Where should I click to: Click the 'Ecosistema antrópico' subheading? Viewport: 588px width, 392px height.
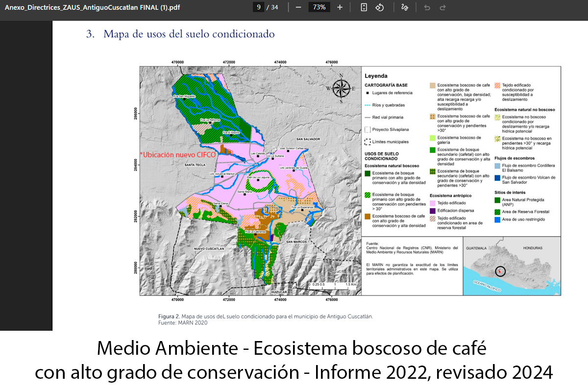click(x=451, y=195)
